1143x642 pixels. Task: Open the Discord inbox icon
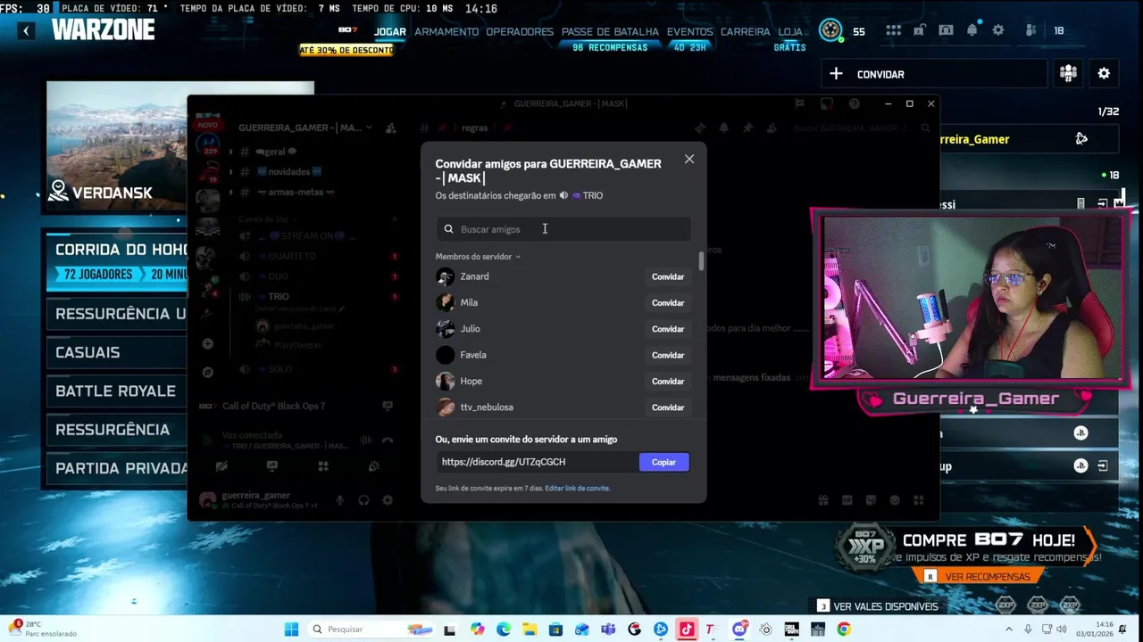pos(827,103)
